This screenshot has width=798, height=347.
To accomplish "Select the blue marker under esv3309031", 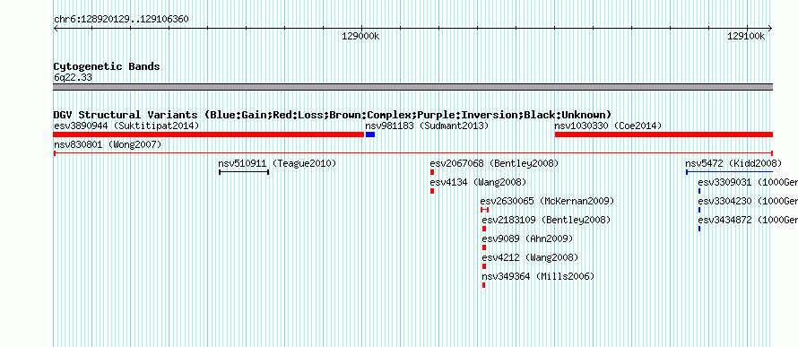I will [699, 191].
